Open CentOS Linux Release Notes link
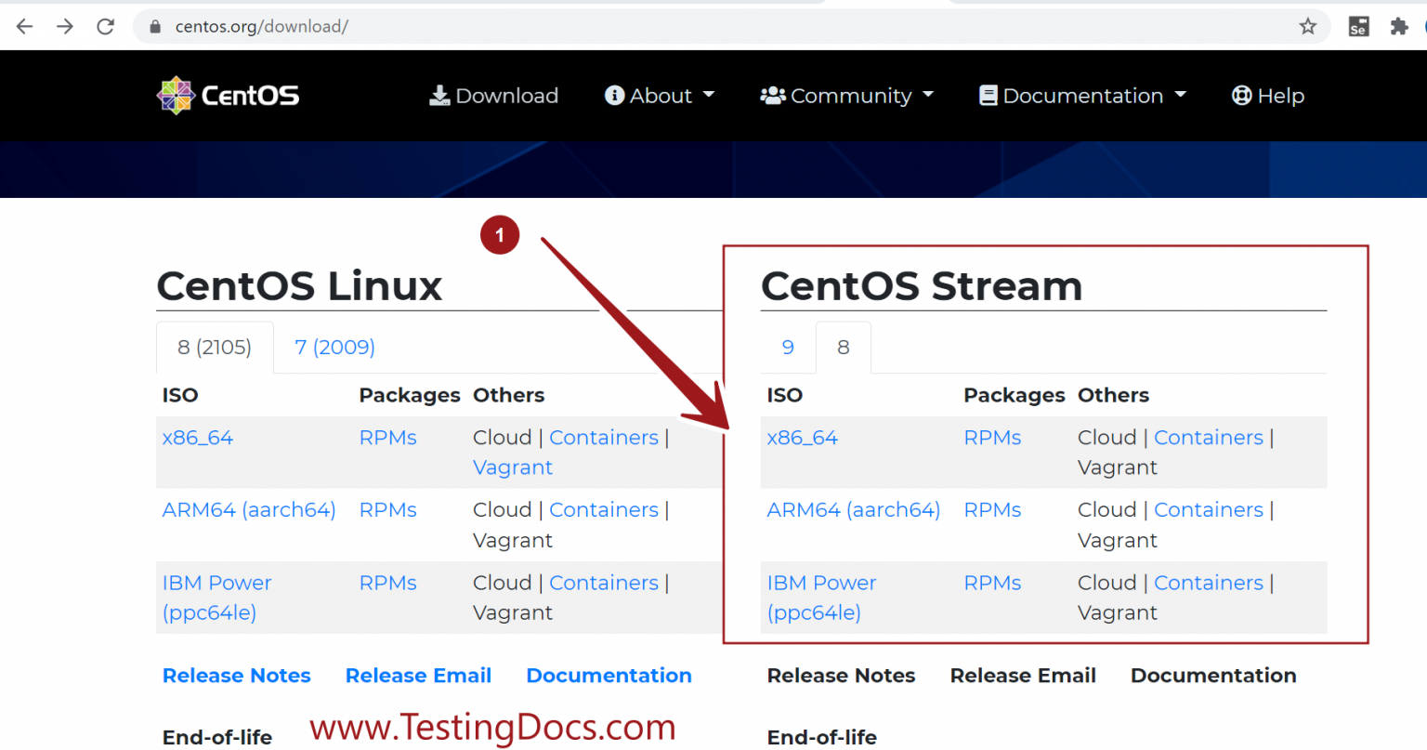This screenshot has height=750, width=1427. click(236, 676)
